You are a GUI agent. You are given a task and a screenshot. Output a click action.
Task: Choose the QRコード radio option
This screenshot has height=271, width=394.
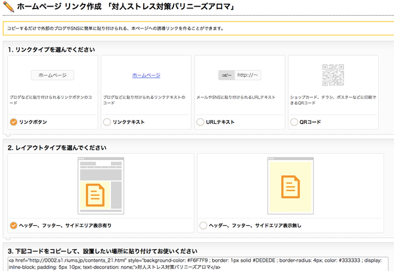click(294, 122)
